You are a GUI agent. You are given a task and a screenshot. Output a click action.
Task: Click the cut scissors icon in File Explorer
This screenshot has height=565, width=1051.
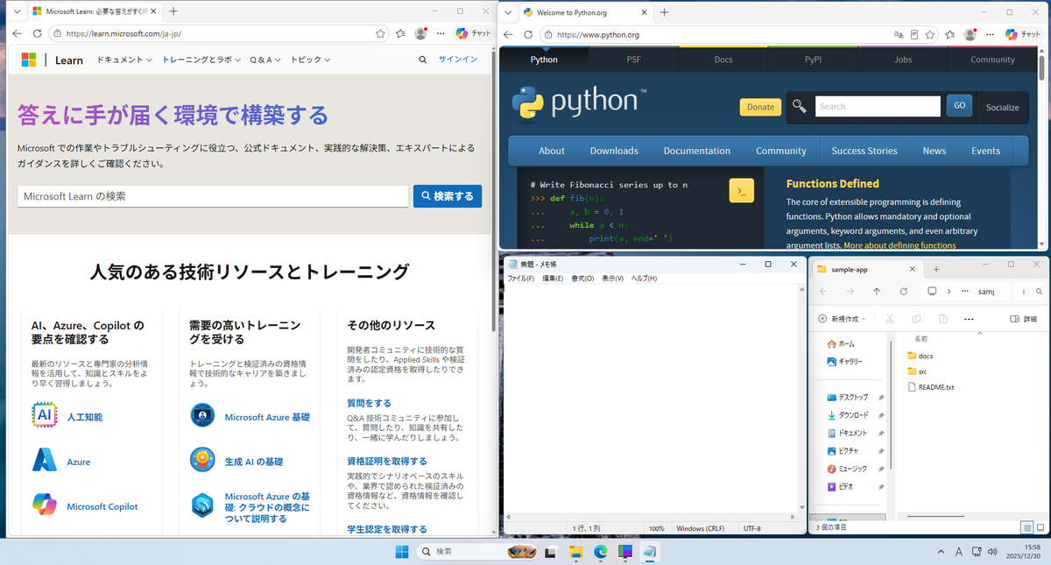click(x=889, y=319)
